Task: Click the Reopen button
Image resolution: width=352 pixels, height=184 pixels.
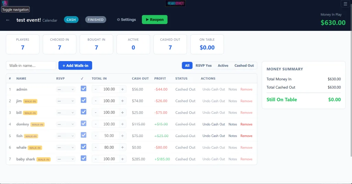Action: point(155,20)
